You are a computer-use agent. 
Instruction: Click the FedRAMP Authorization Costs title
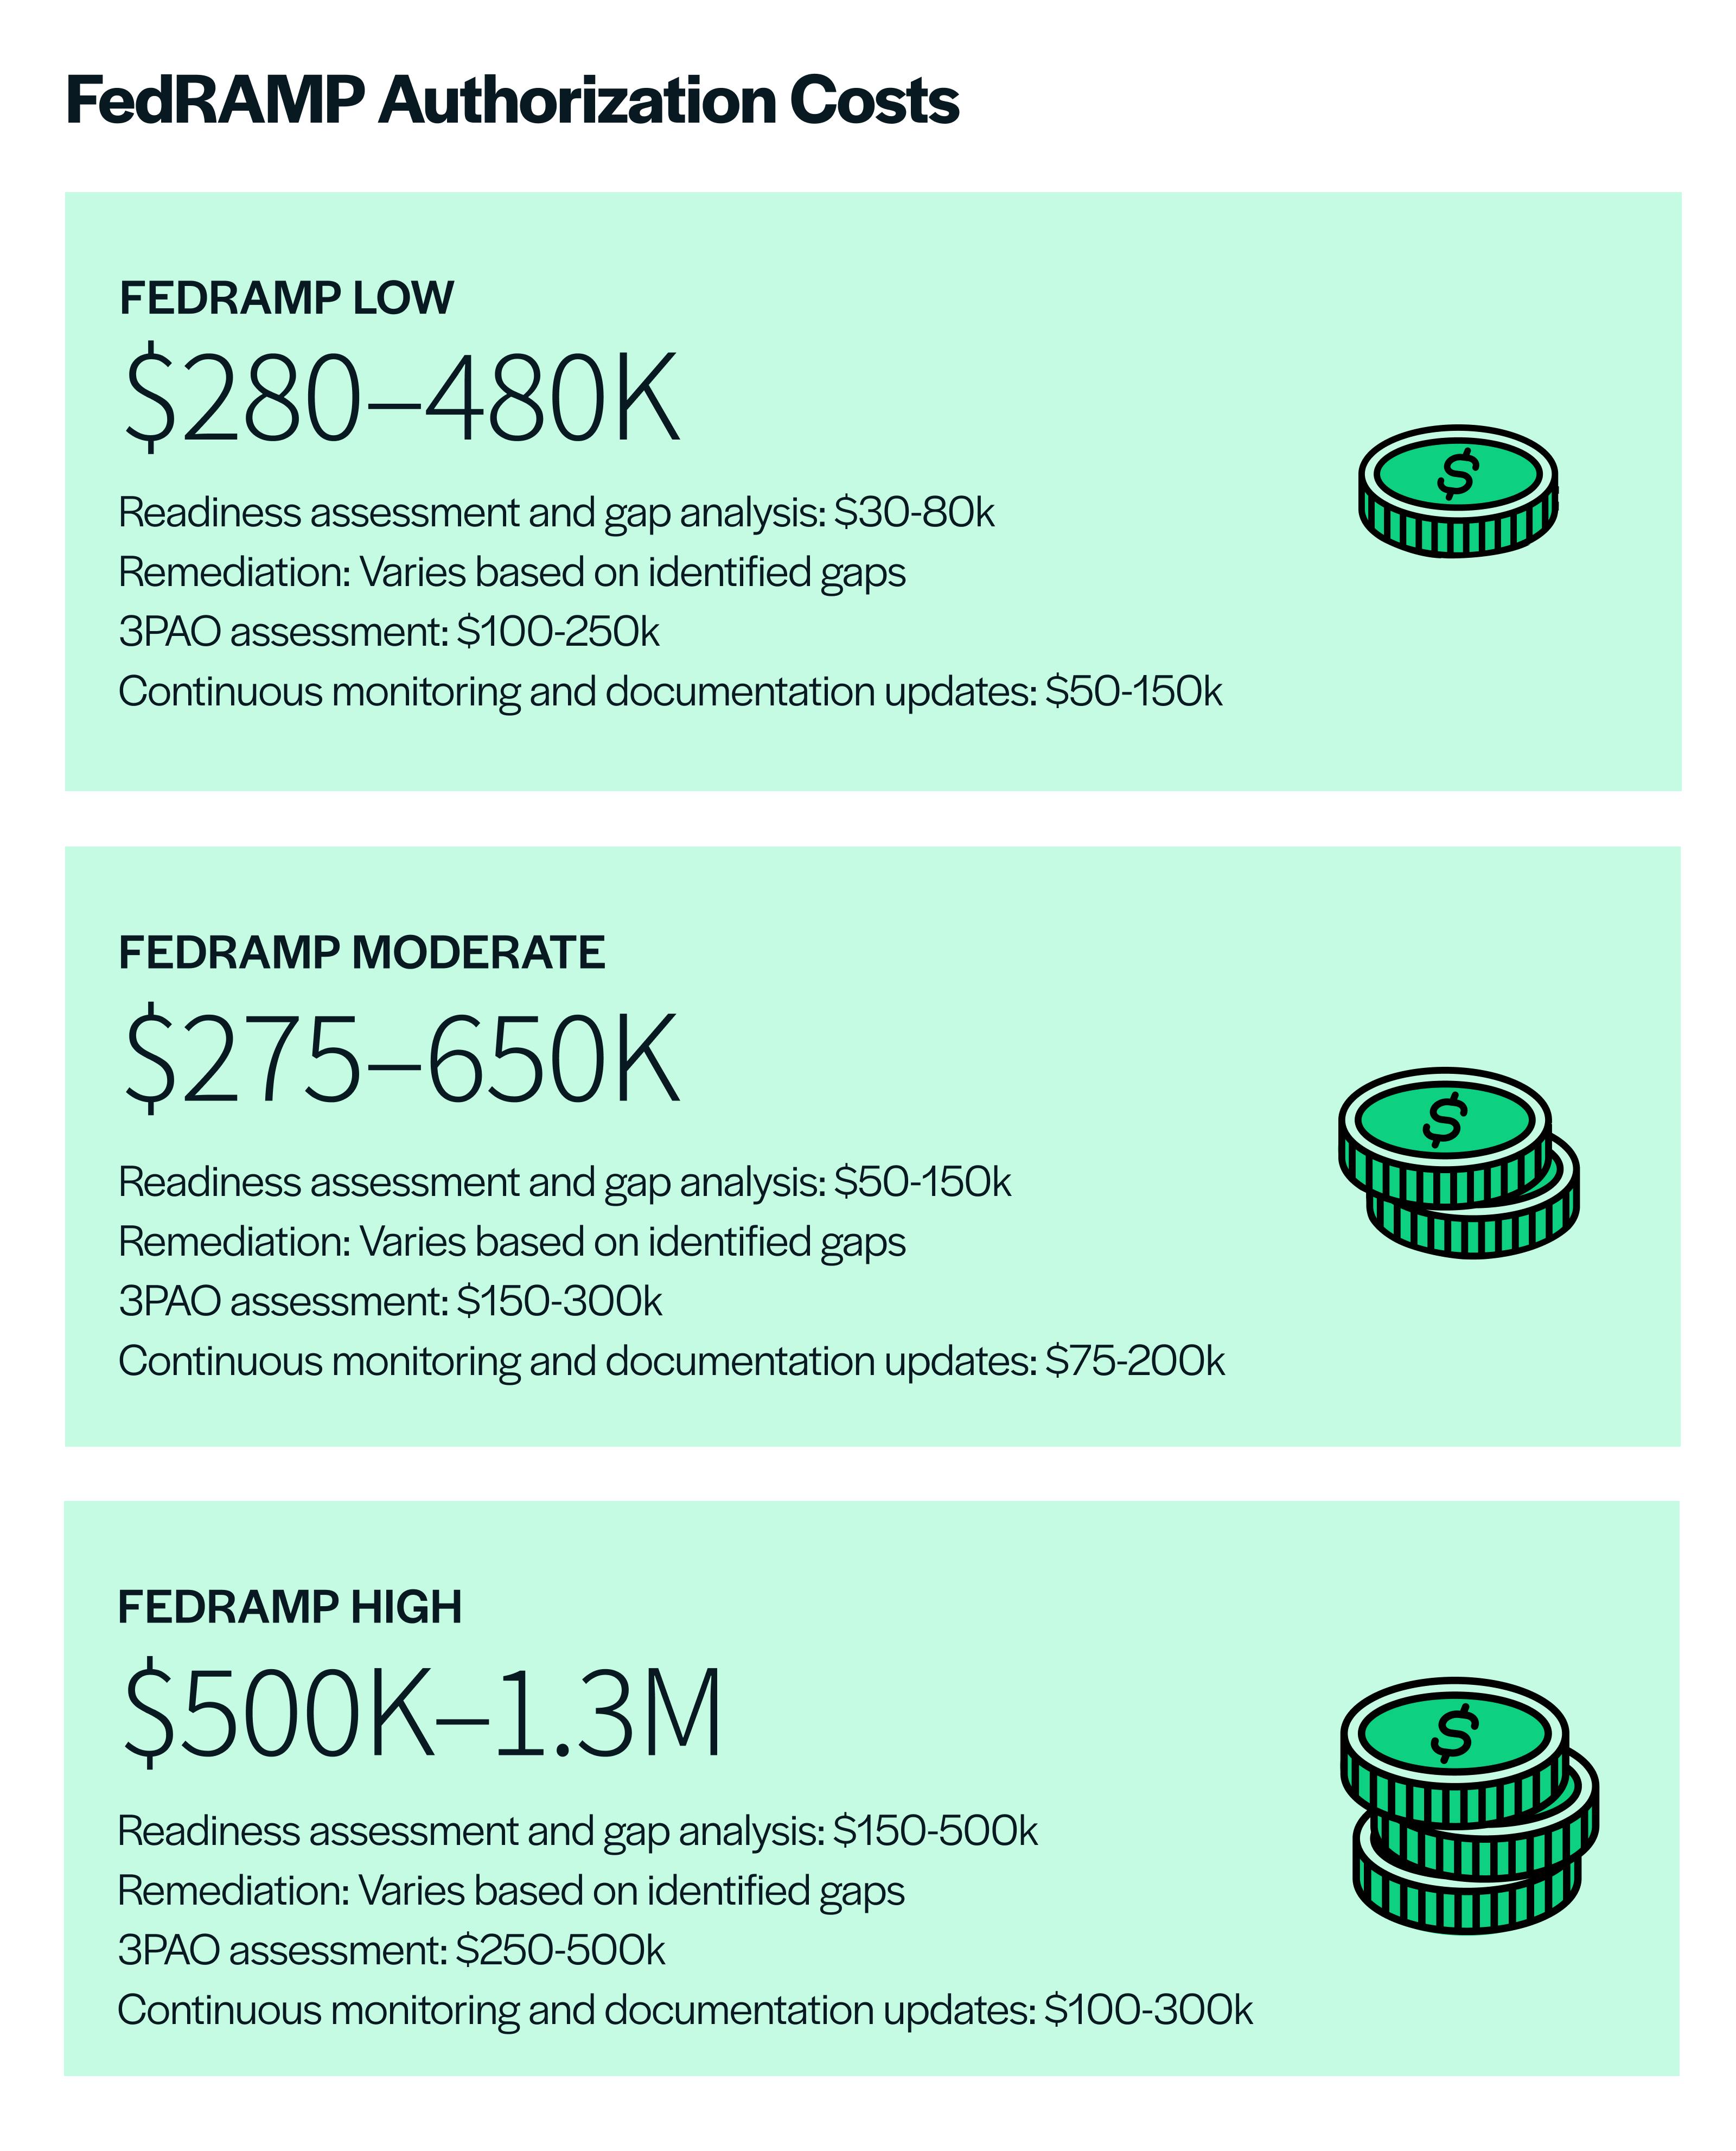tap(512, 101)
